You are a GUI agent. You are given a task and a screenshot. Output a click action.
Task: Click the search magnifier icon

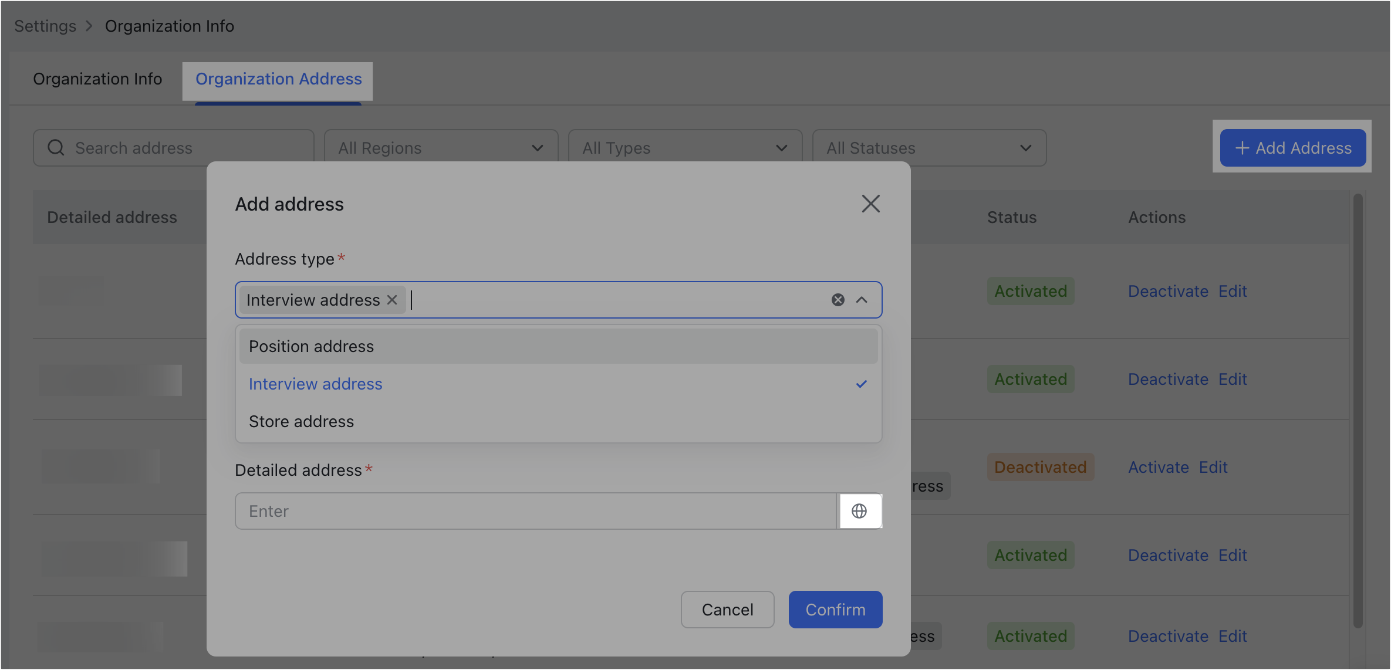56,148
